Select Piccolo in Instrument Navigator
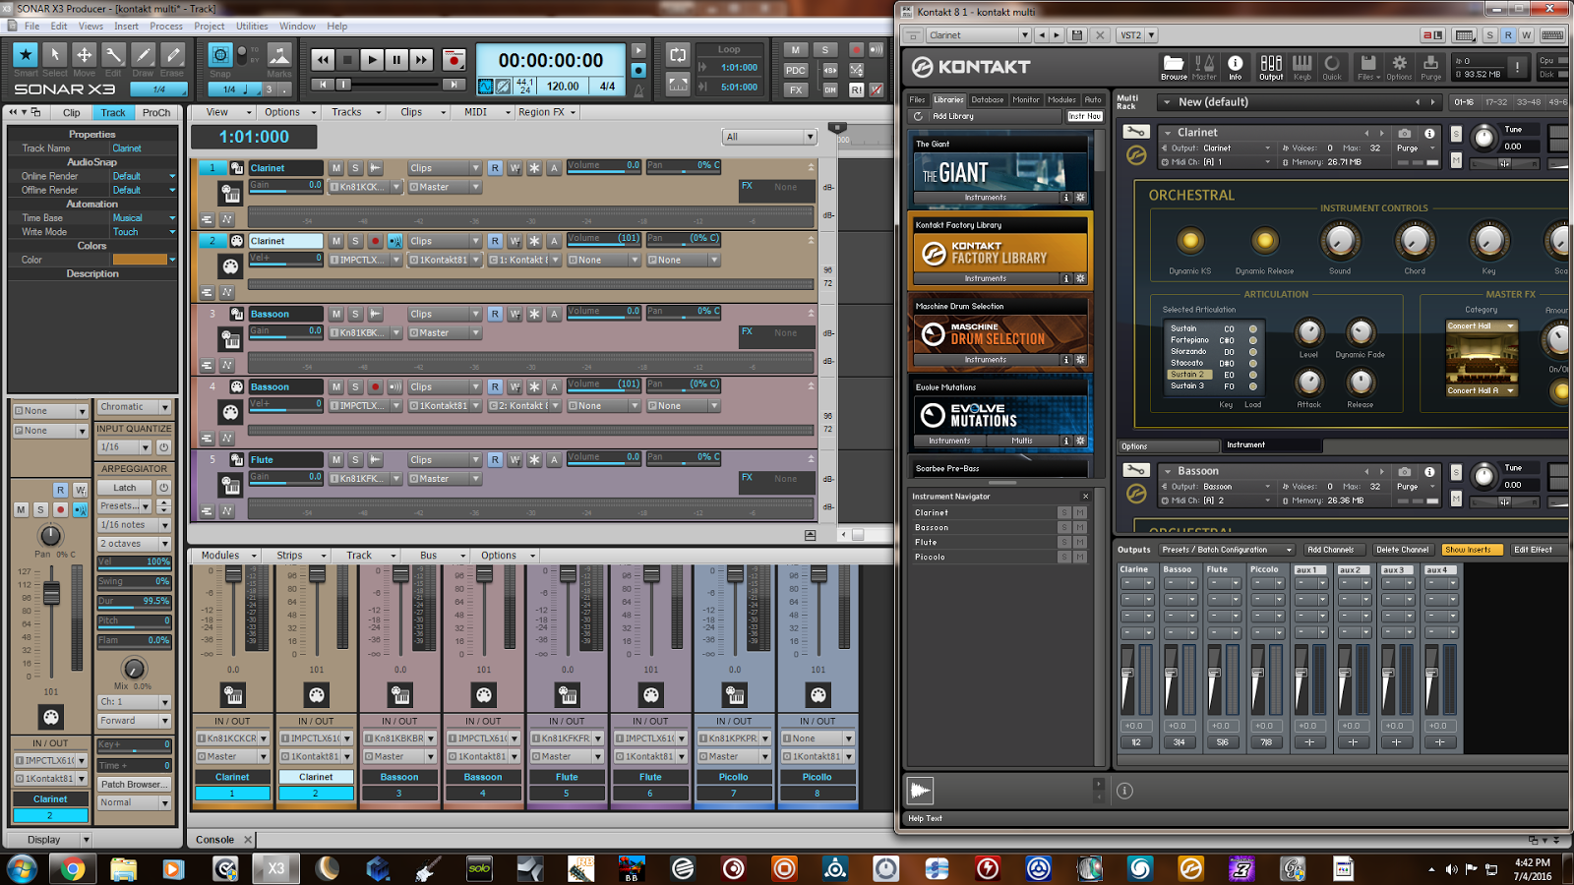Image resolution: width=1574 pixels, height=885 pixels. 931,557
